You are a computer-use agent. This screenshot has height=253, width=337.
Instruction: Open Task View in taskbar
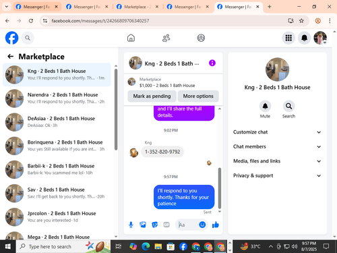pyautogui.click(x=119, y=246)
